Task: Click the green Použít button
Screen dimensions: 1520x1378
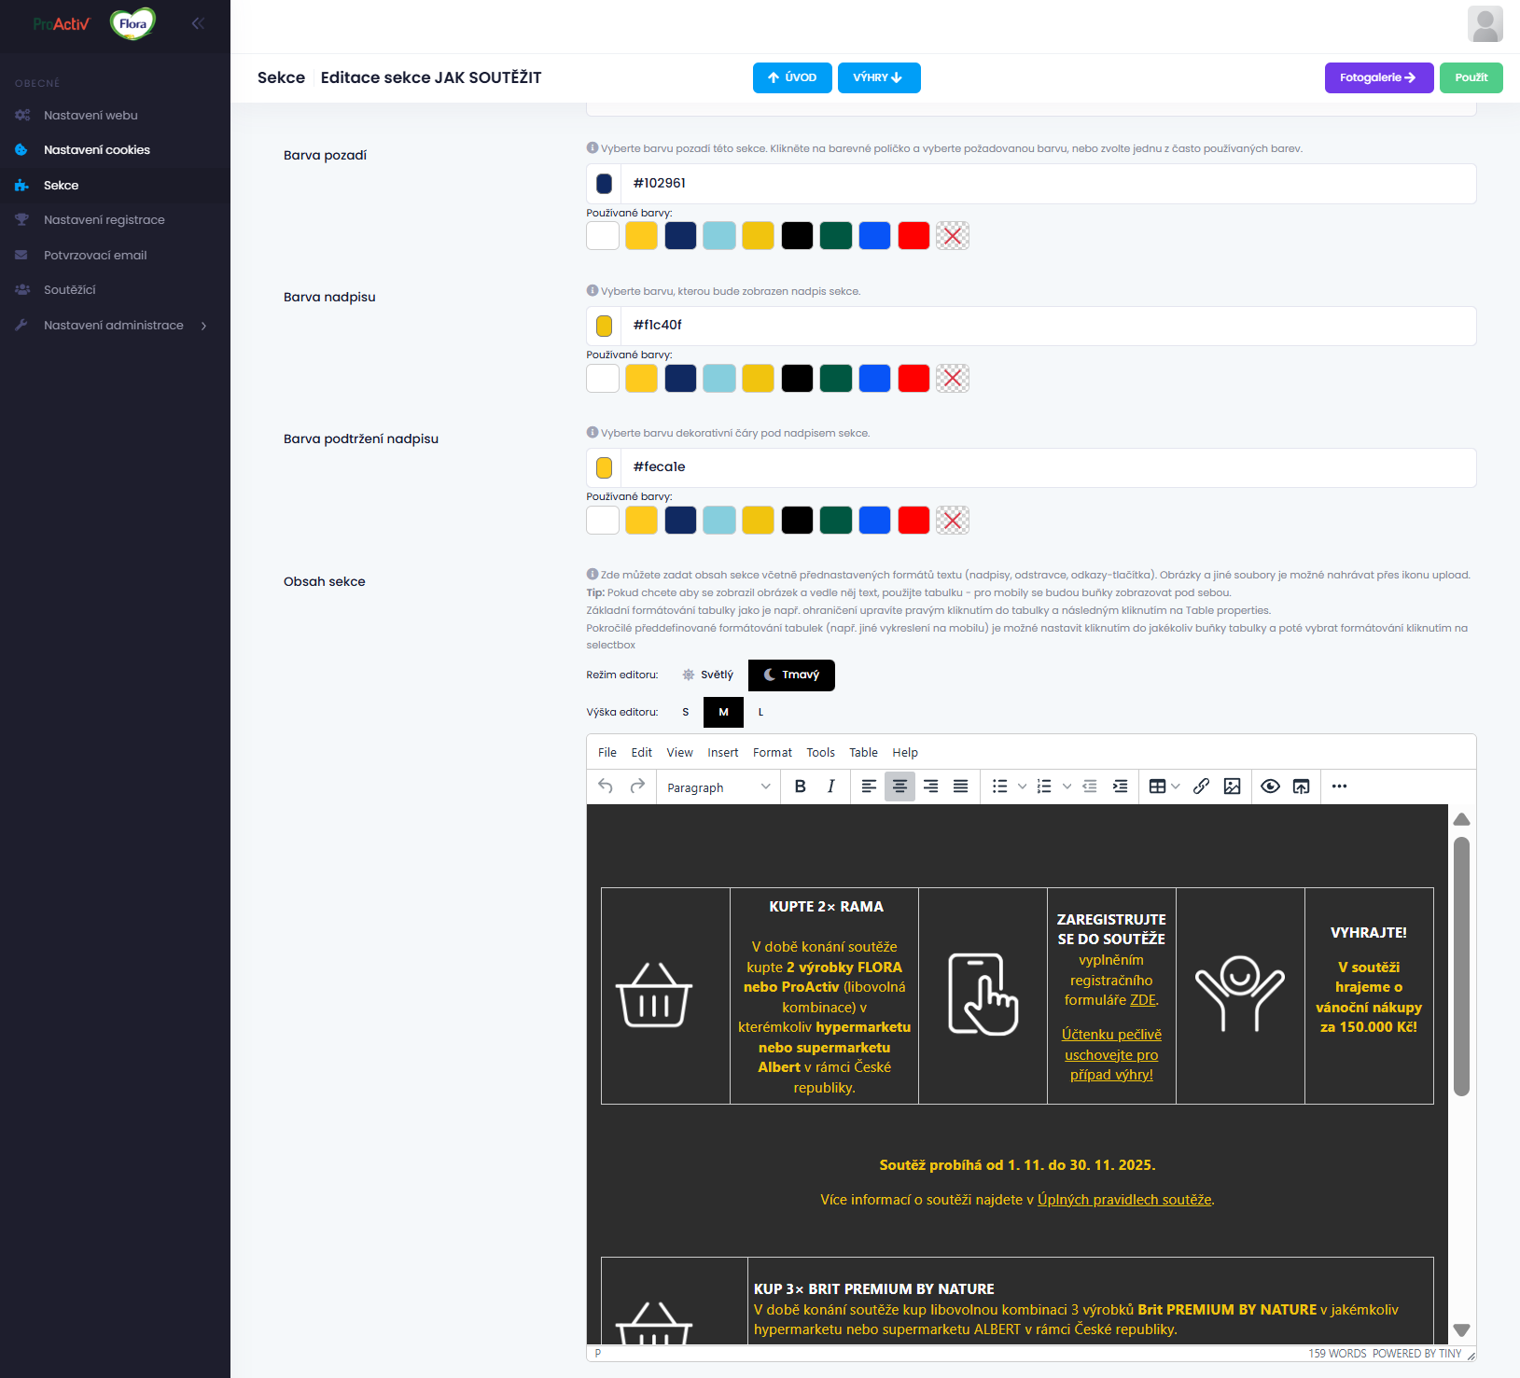Action: pos(1471,78)
